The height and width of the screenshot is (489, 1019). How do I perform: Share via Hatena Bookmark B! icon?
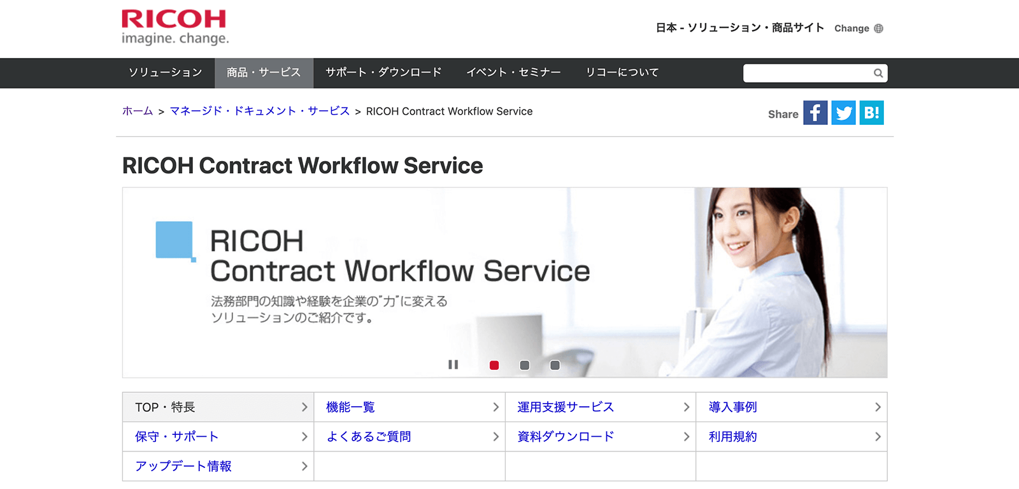871,113
